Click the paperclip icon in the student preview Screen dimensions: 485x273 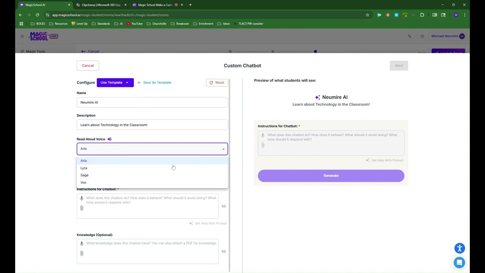coord(263,145)
